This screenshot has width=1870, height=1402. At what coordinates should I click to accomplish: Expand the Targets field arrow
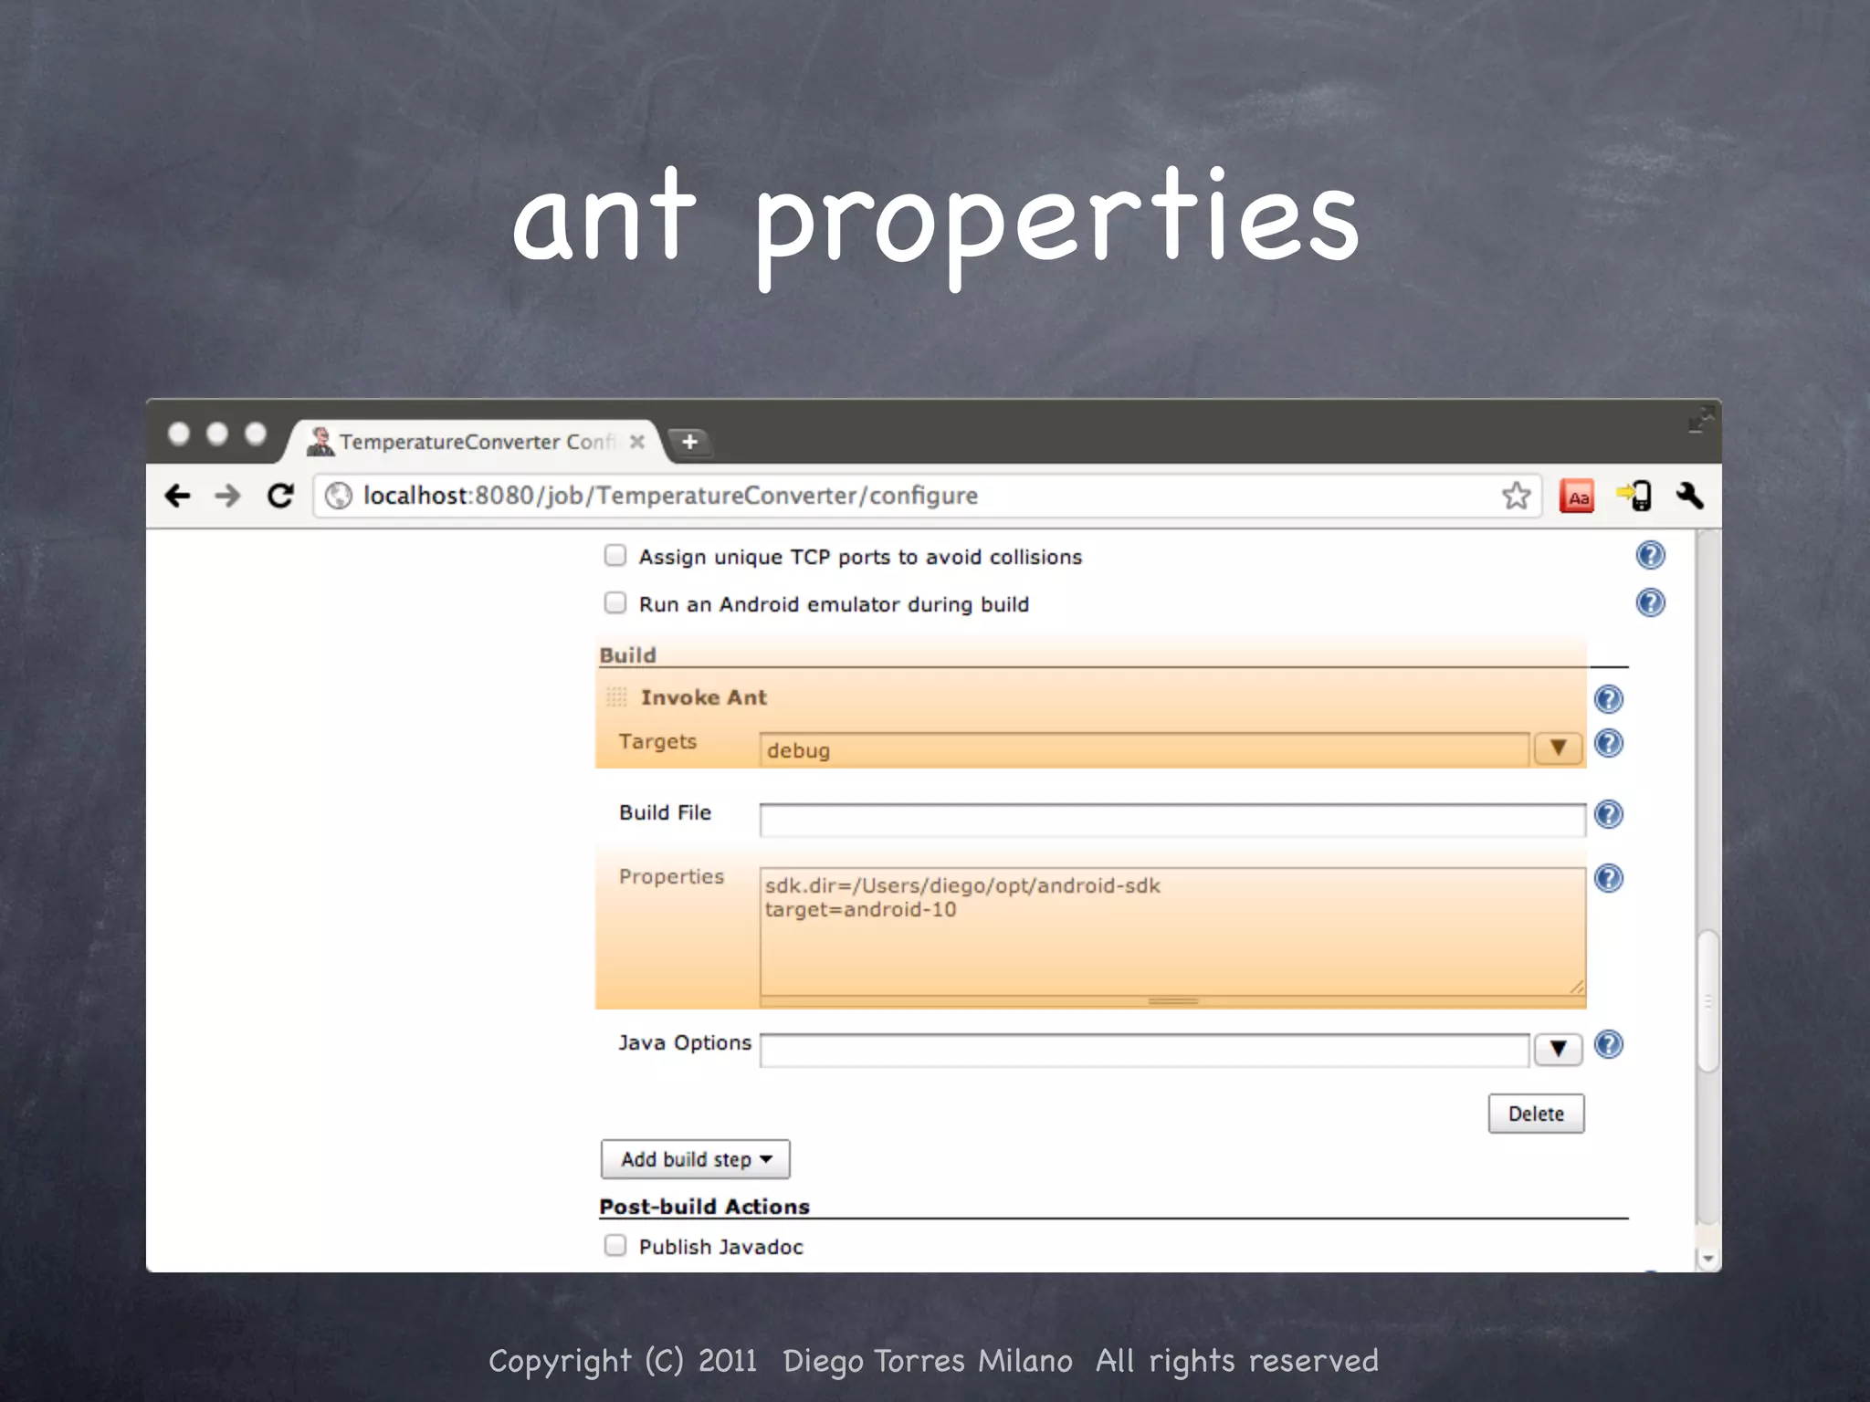tap(1558, 748)
